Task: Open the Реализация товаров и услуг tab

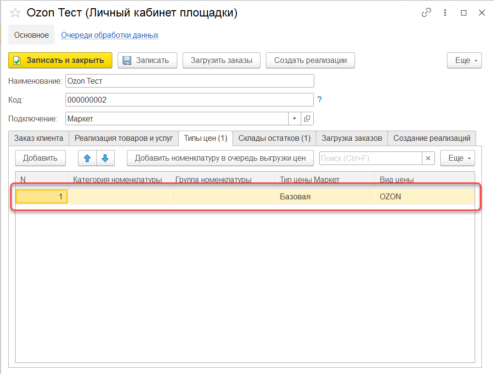Action: pos(123,138)
